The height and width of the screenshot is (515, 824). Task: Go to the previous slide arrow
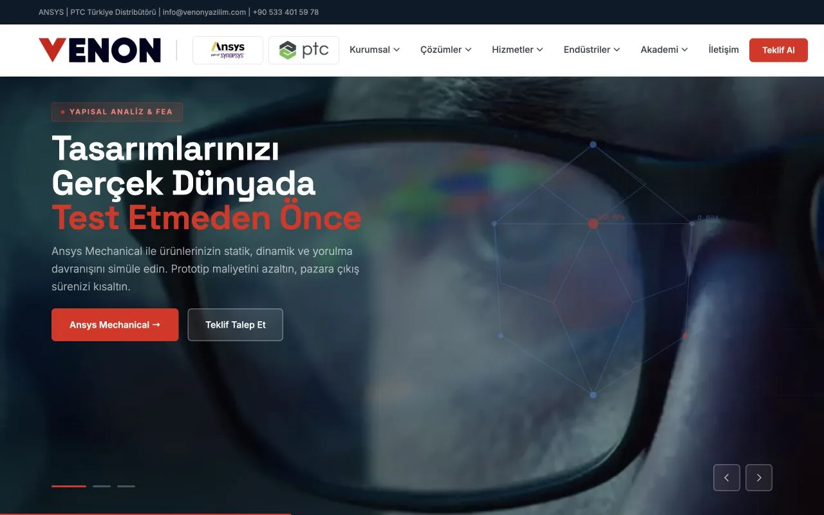tap(727, 478)
